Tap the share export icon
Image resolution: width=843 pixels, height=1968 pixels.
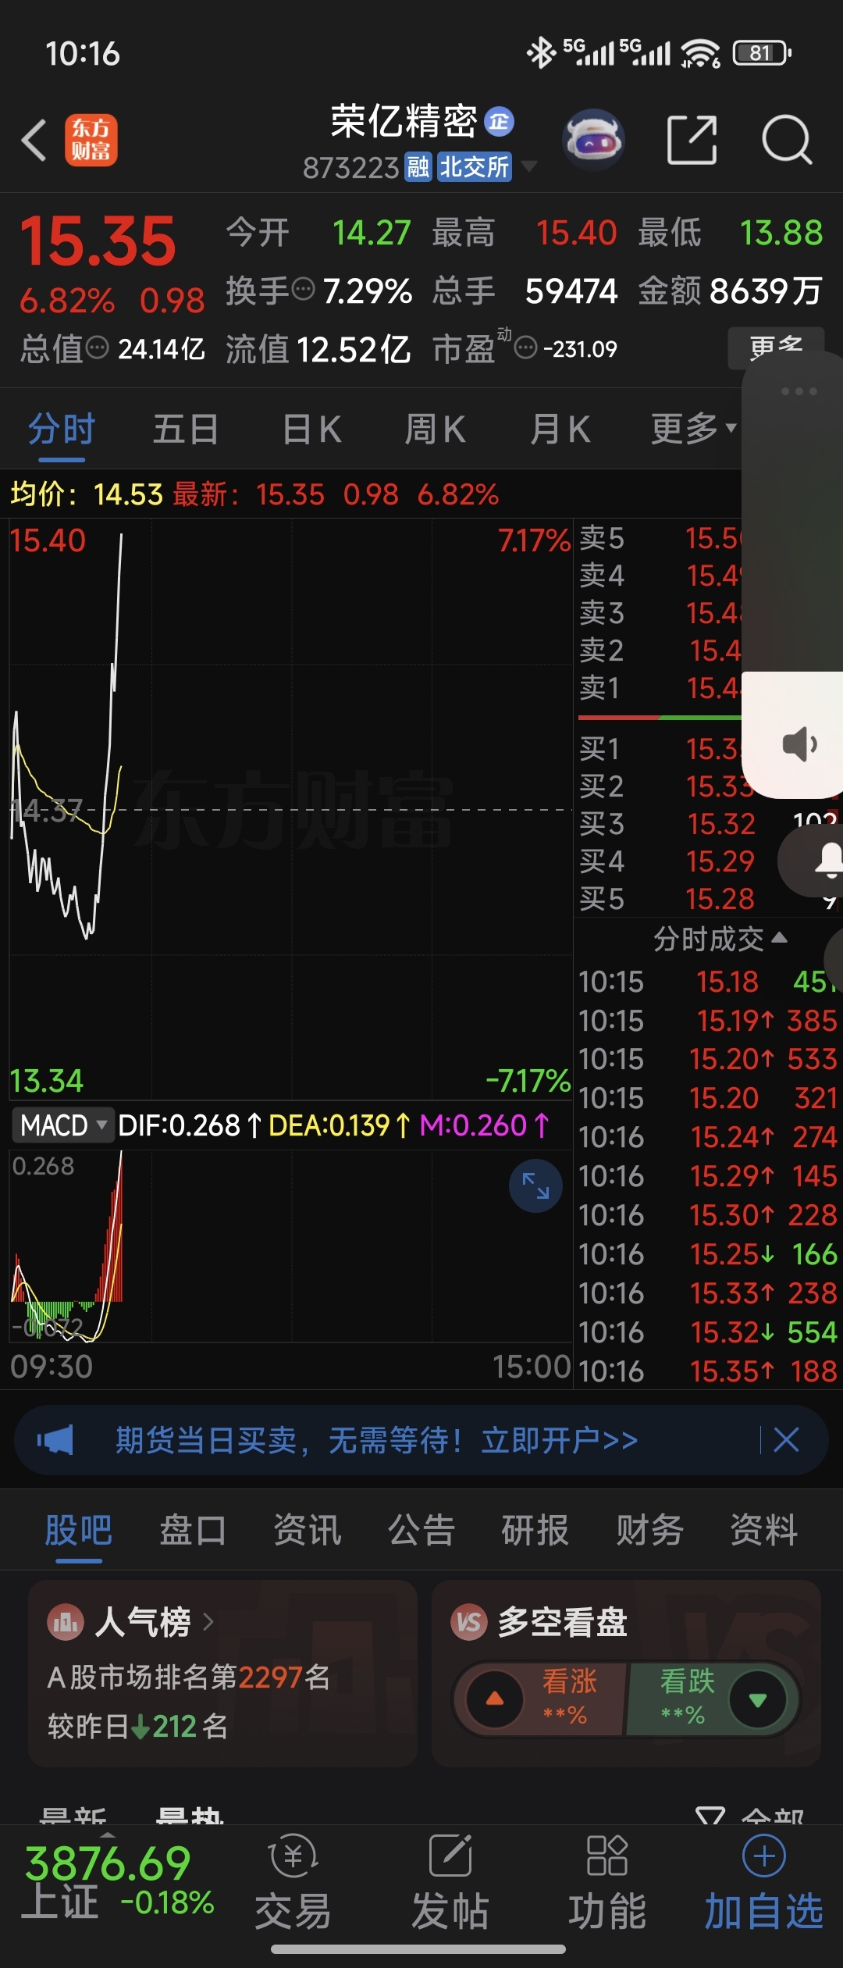point(692,140)
